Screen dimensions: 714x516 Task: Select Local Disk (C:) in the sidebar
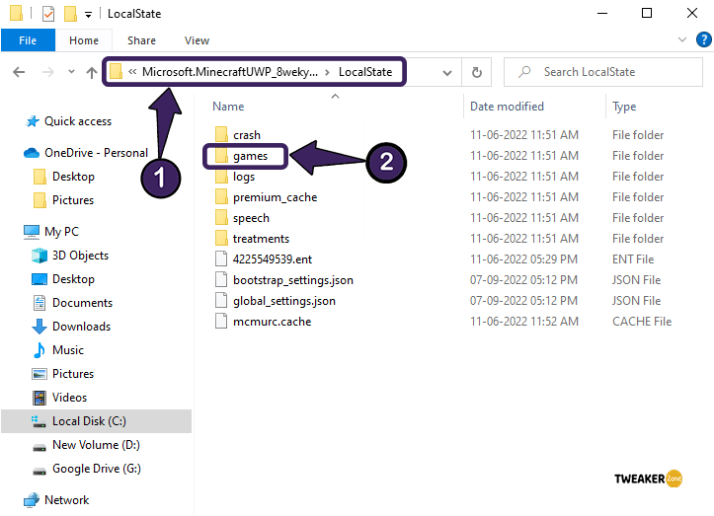click(96, 421)
